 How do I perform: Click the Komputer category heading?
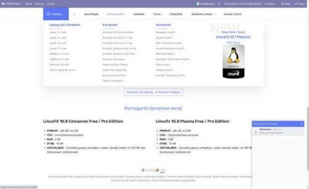pos(110,25)
